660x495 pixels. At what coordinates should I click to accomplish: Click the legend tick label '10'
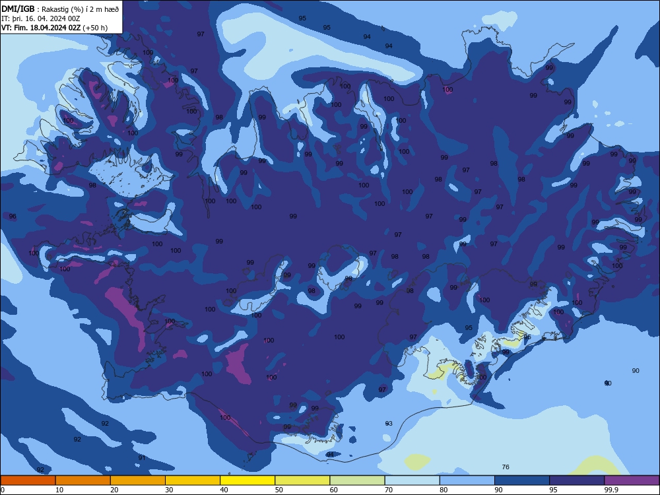click(x=59, y=490)
